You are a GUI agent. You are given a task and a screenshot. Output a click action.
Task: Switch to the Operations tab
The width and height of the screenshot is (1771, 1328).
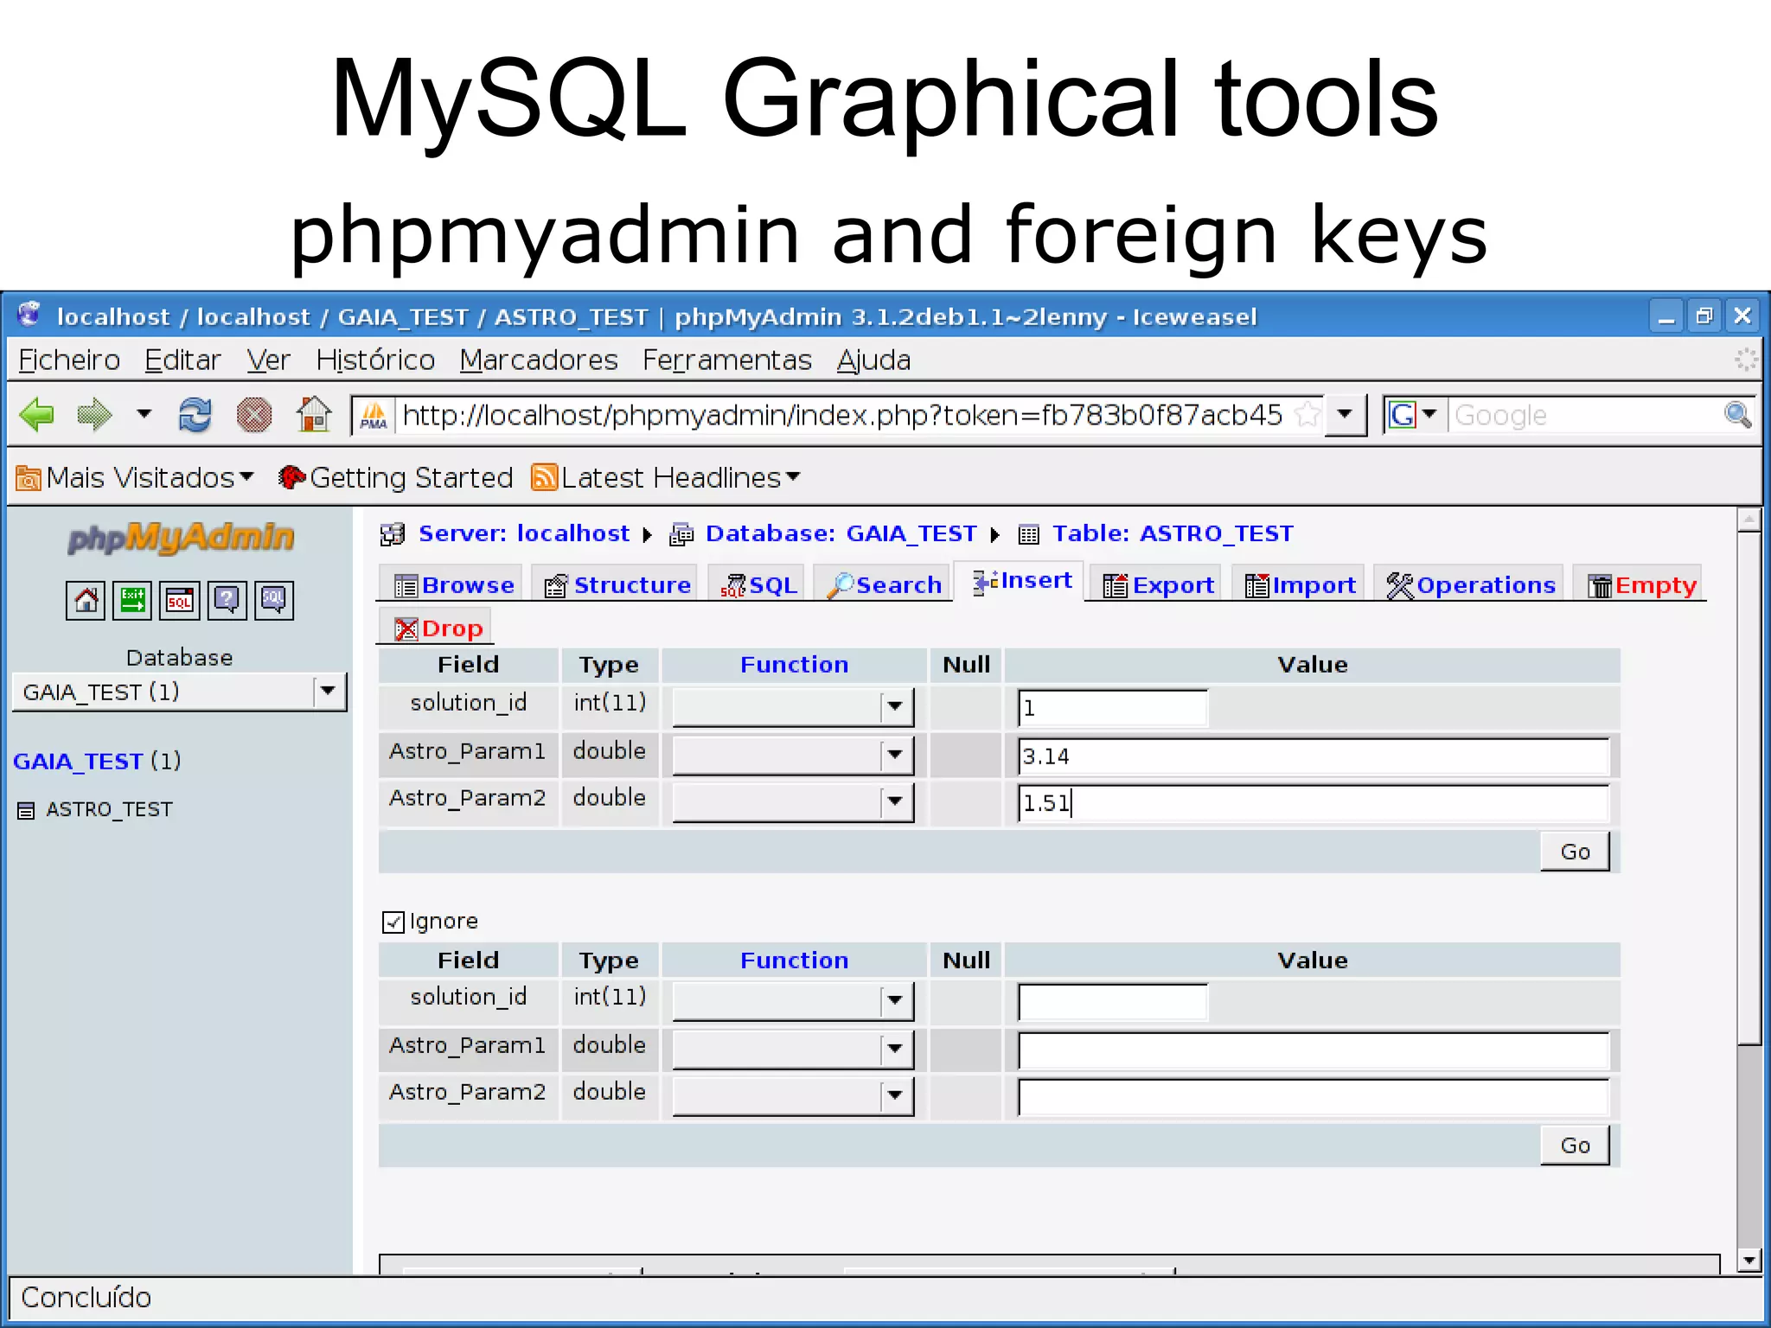coord(1469,585)
